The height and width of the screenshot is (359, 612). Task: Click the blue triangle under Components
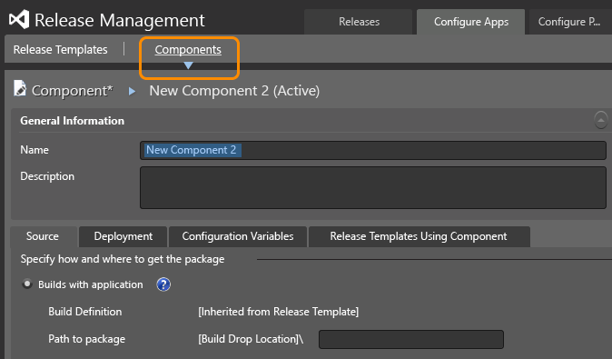188,65
